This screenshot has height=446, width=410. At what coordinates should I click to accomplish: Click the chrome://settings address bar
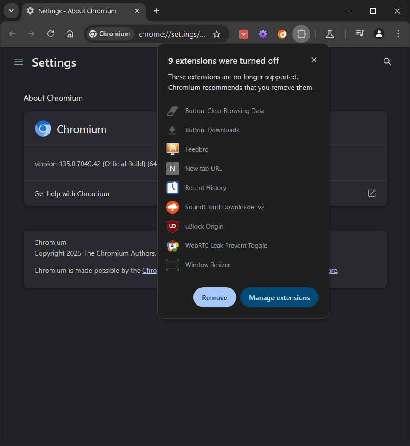point(172,34)
